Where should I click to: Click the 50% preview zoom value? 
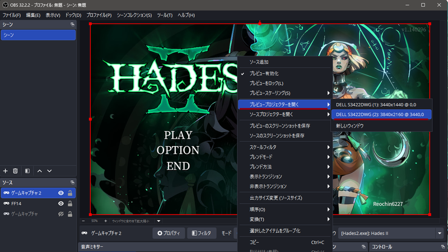point(94,221)
